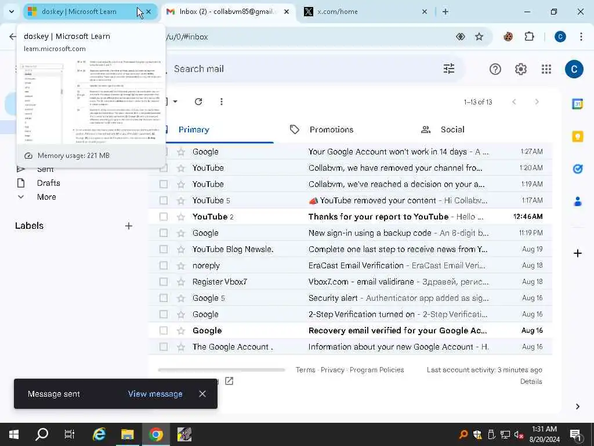Open File Explorer from taskbar
Screen dimensions: 594x446
127,434
